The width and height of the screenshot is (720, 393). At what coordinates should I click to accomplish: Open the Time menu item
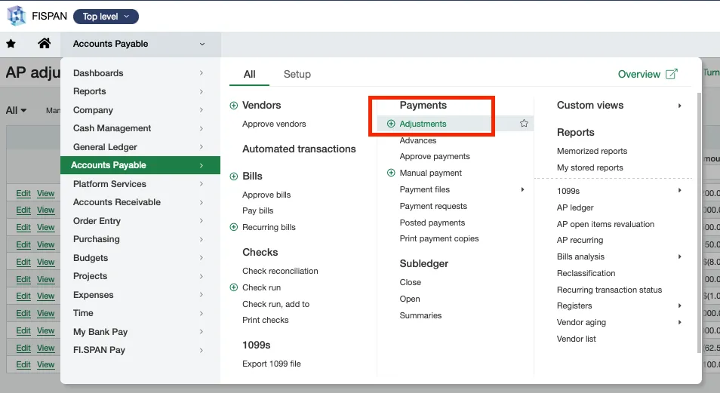[140, 313]
